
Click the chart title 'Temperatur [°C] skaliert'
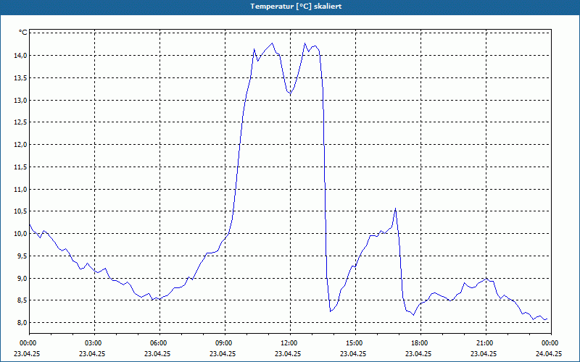click(296, 7)
